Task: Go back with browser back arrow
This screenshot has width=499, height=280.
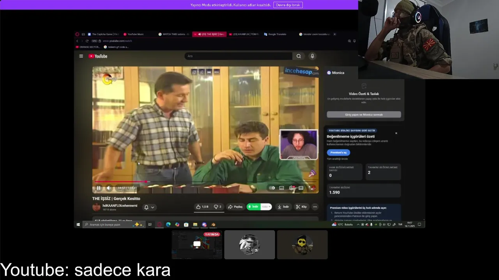Action: [x=77, y=41]
